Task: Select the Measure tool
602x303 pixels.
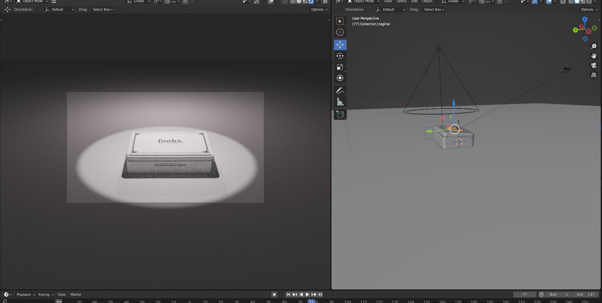Action: click(340, 102)
